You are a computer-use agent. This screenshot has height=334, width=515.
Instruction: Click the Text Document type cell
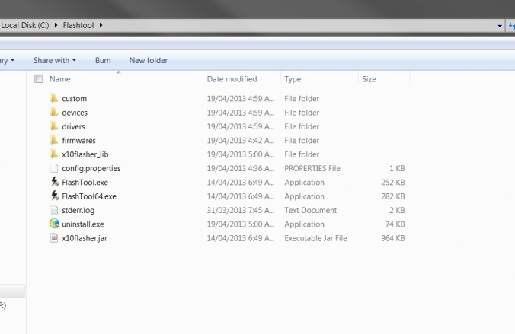pos(310,210)
